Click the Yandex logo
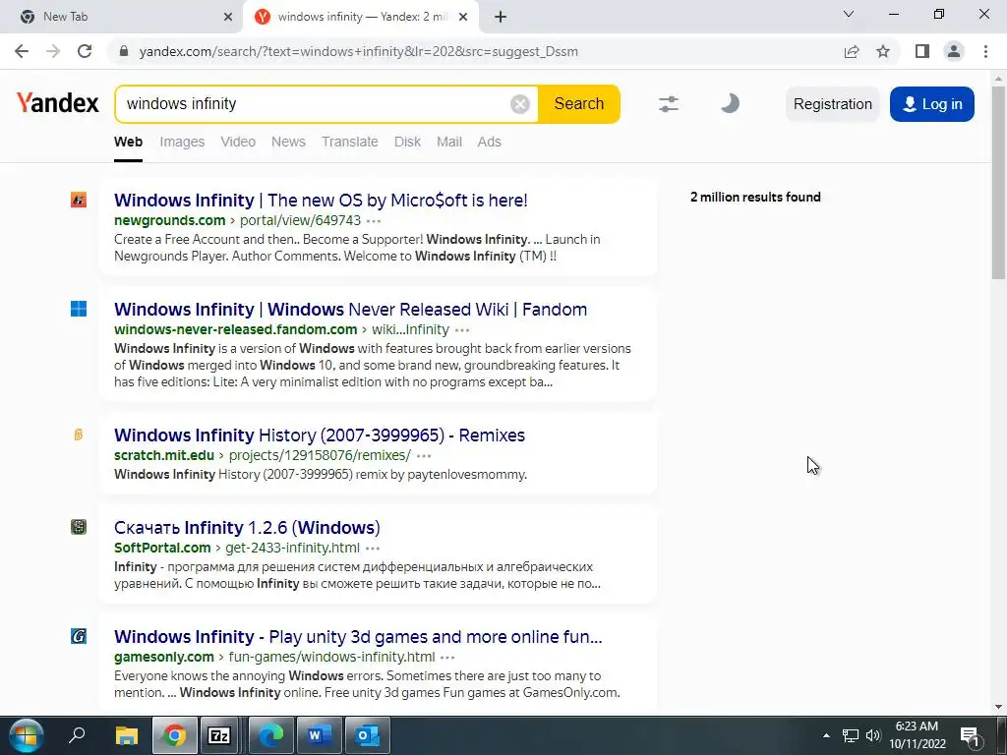 [x=58, y=102]
